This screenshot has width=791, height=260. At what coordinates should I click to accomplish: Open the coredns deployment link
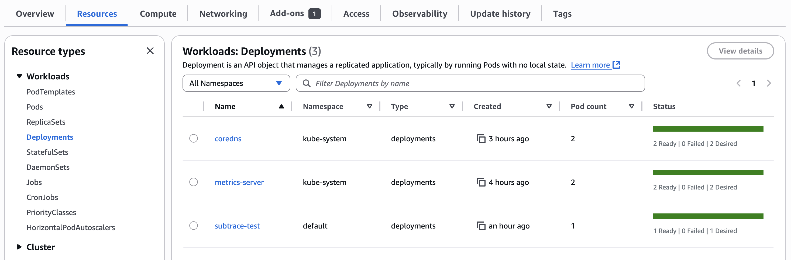pyautogui.click(x=228, y=139)
